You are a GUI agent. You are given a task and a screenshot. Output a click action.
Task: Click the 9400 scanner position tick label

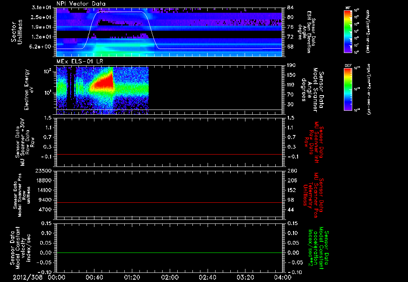pyautogui.click(x=45, y=200)
